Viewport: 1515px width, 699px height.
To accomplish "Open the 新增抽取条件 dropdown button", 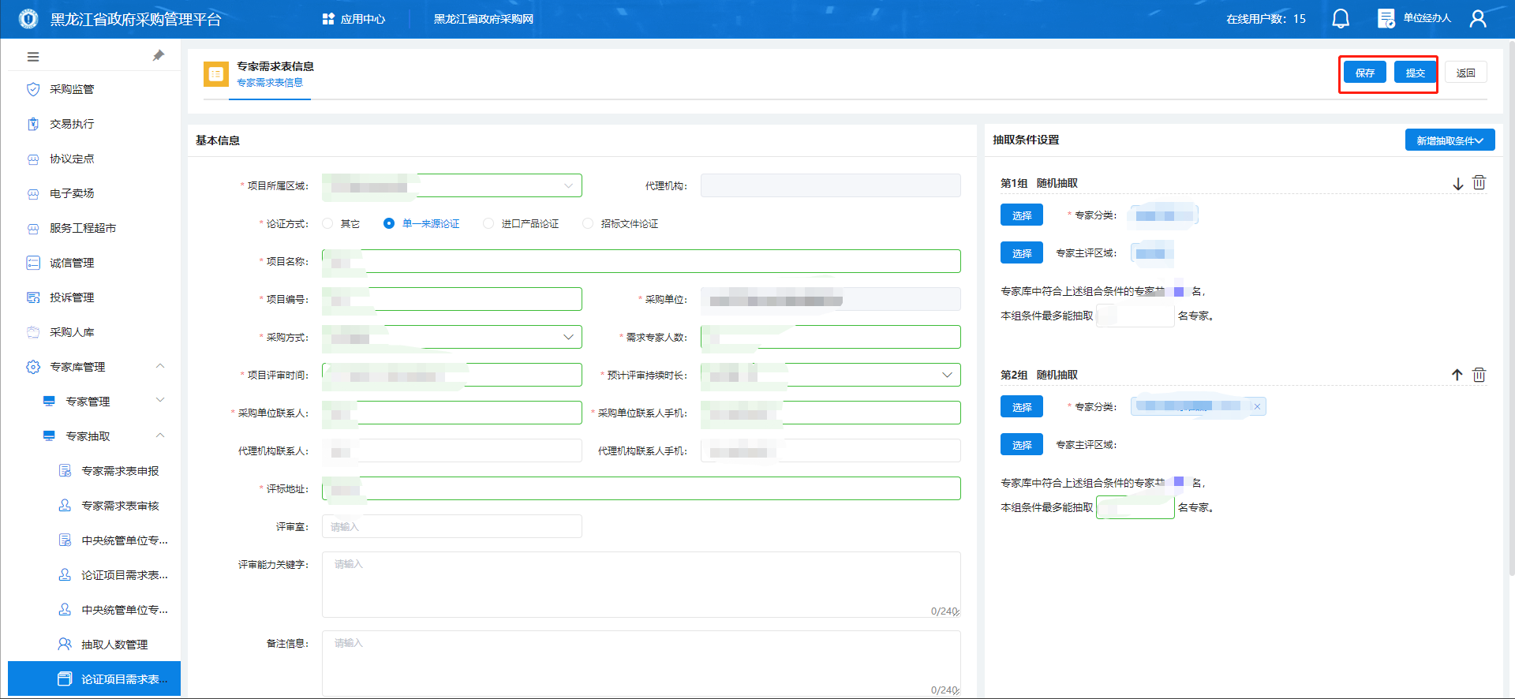I will tap(1450, 140).
